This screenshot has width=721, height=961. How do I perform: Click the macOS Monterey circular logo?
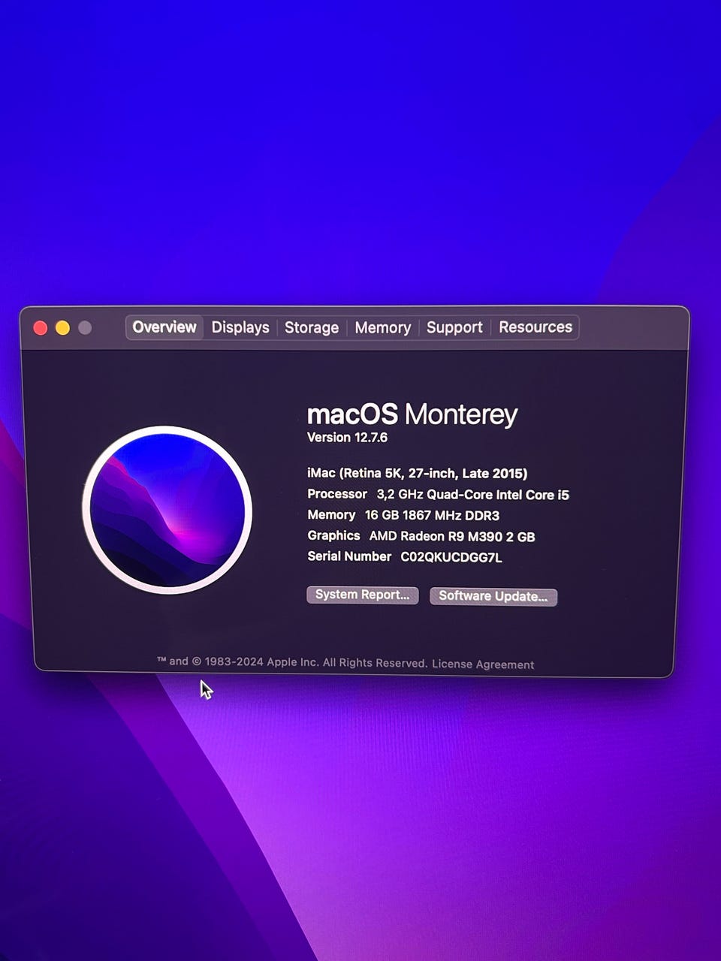tap(167, 511)
